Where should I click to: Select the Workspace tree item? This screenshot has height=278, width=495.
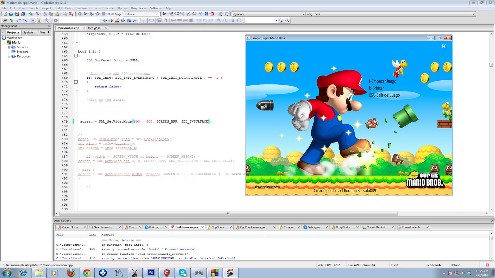15,38
